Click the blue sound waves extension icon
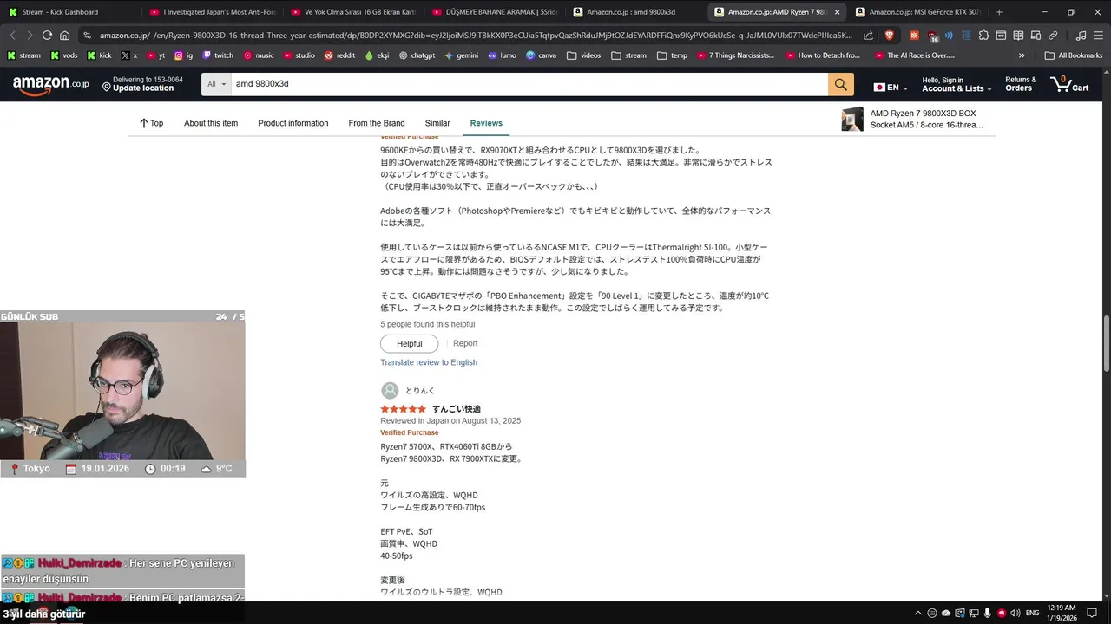The image size is (1111, 624). point(949,36)
